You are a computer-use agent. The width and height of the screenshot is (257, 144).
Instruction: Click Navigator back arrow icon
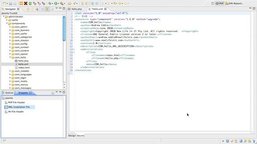coord(28,9)
